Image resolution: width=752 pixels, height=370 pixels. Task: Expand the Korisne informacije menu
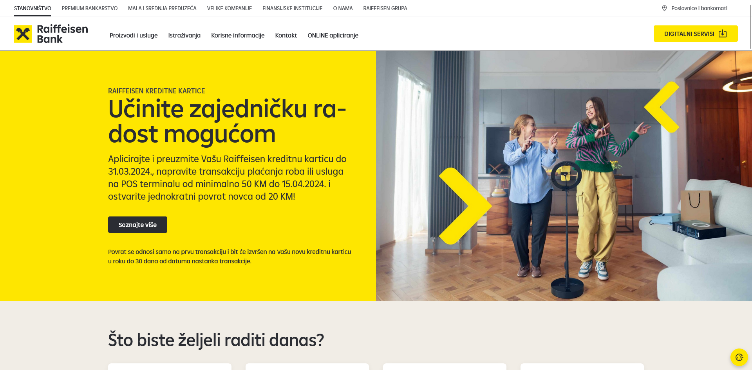[x=238, y=35]
